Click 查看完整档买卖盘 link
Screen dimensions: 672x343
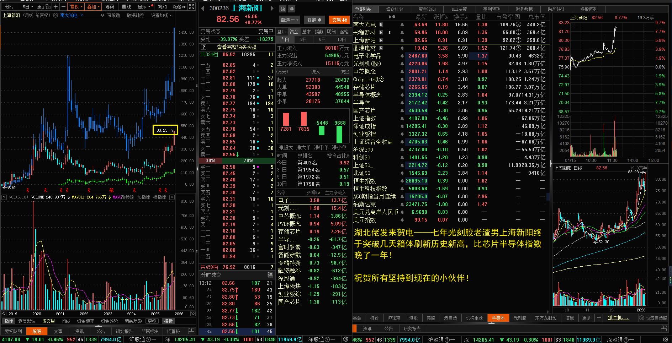pos(237,47)
